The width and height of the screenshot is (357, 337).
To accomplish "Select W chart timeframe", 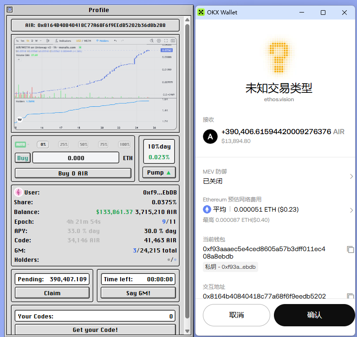I will click(x=36, y=41).
